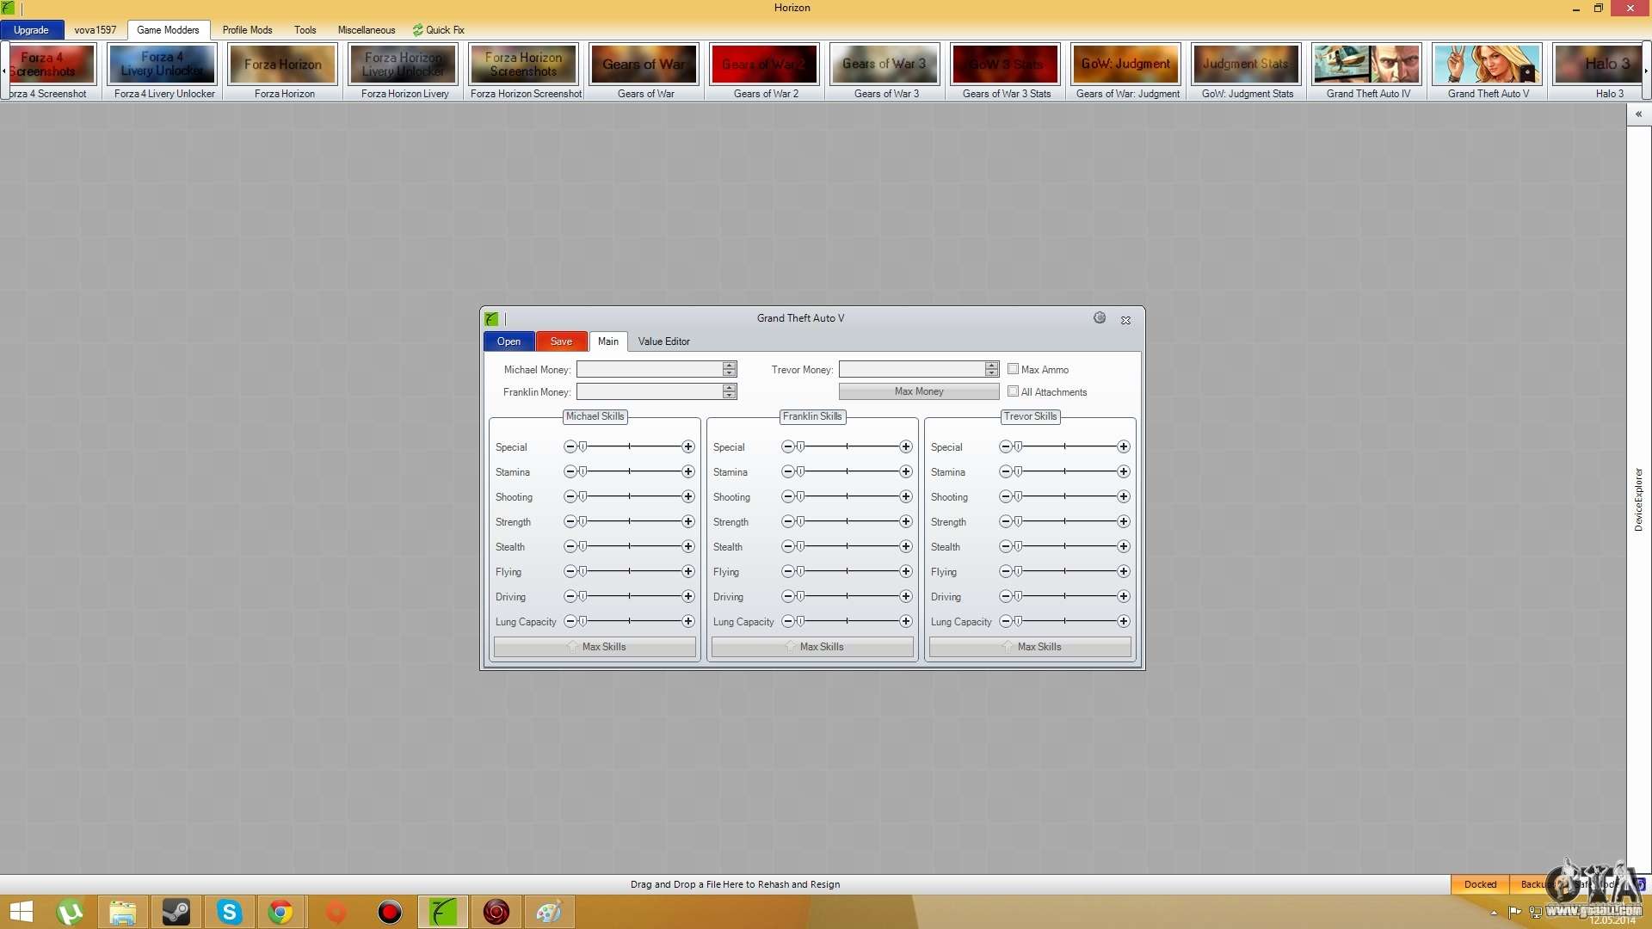Open the Grand Theft Auto IV tile

[1368, 71]
